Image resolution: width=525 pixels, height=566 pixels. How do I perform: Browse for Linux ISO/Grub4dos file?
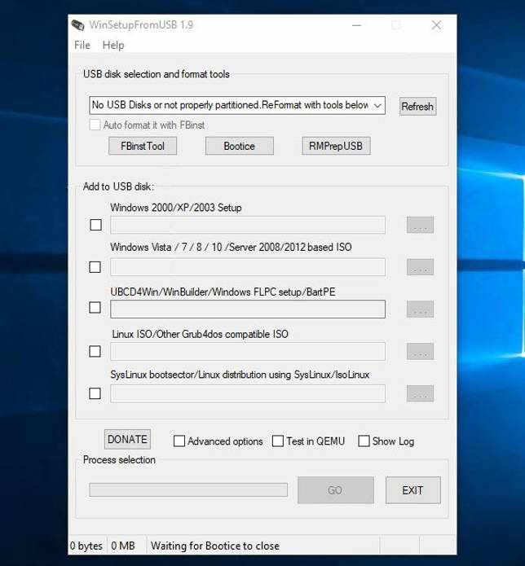coord(420,352)
